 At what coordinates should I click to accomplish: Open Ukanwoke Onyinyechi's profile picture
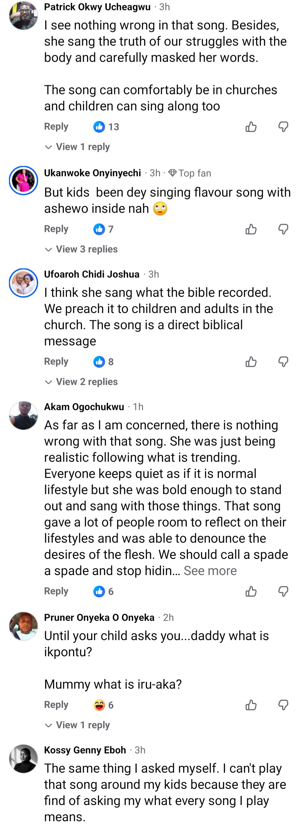pos(23,181)
